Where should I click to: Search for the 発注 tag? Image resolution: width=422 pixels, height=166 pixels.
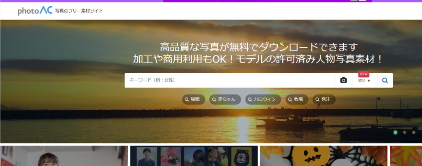pyautogui.click(x=324, y=99)
